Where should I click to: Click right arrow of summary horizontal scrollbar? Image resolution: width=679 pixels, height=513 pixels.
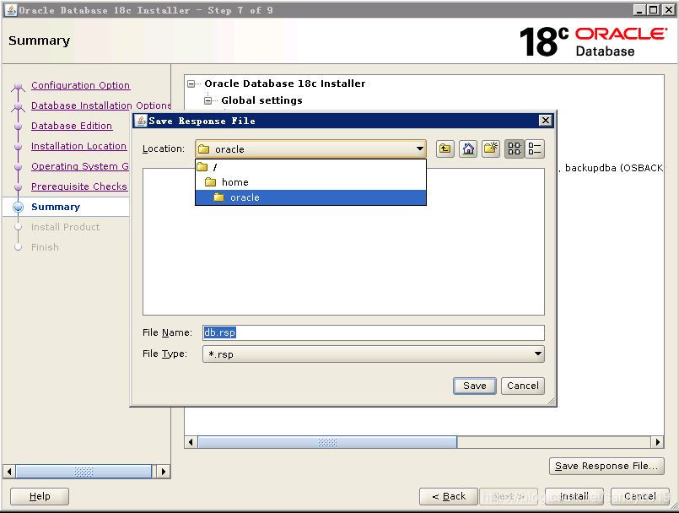pyautogui.click(x=657, y=442)
